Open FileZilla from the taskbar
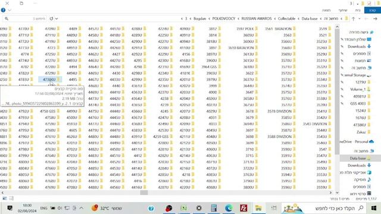Screen dimensions: 381x214 [243, 208]
